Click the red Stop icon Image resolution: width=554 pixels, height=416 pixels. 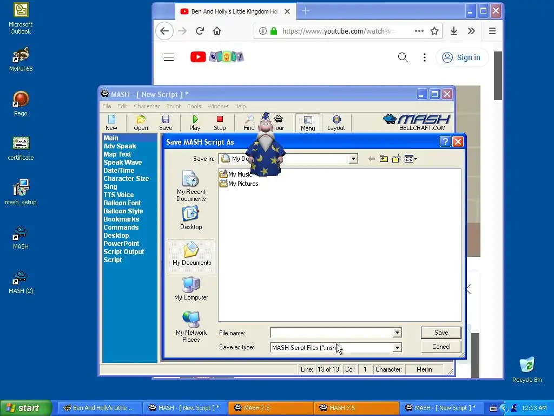tap(220, 123)
